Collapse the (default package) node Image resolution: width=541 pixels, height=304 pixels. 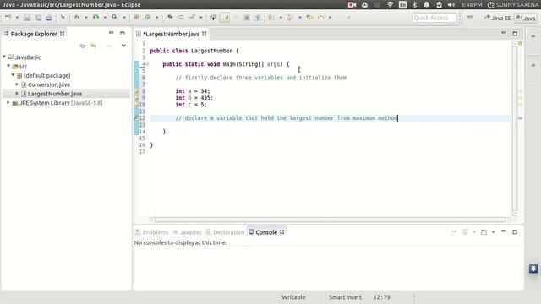click(x=13, y=74)
